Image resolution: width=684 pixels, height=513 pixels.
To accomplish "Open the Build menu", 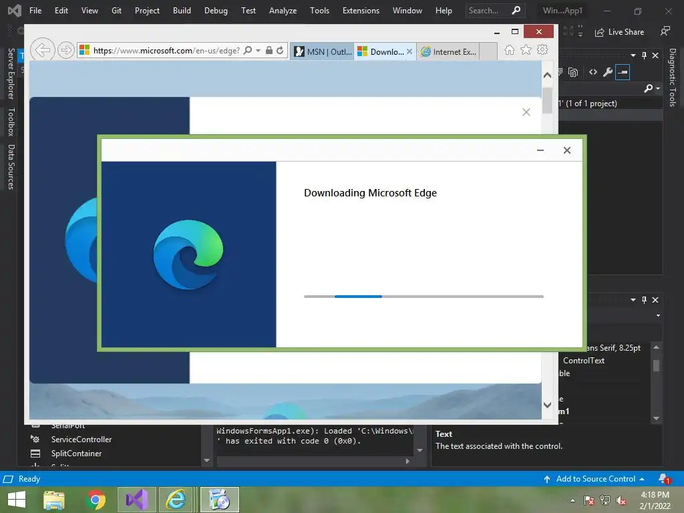I will [182, 11].
